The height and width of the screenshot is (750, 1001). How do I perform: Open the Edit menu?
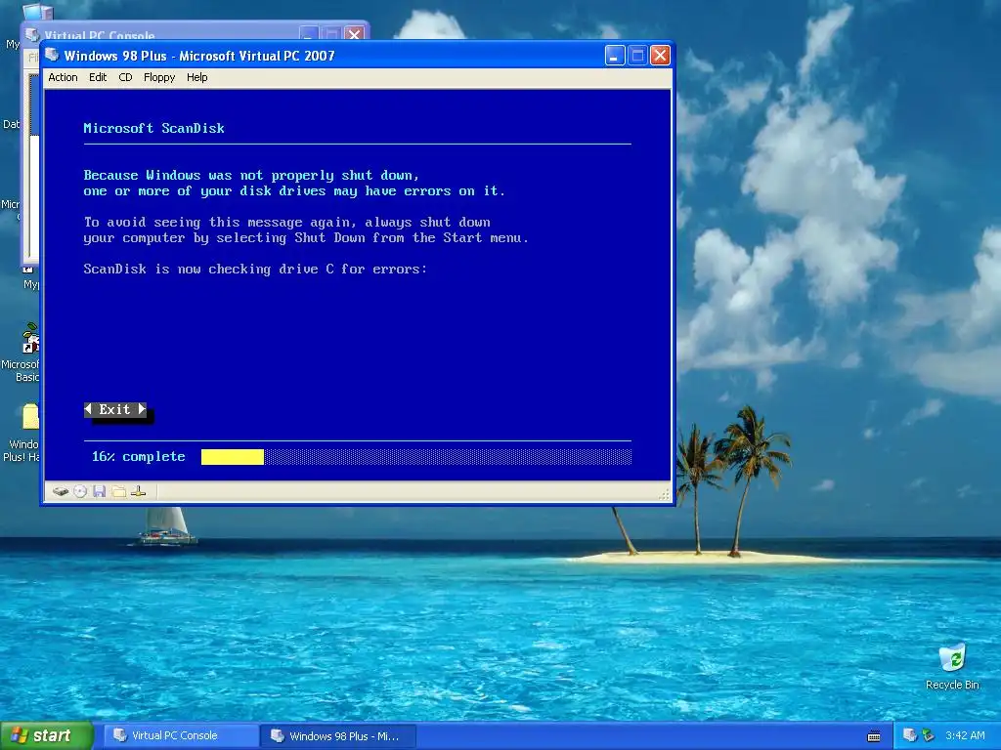(x=98, y=77)
